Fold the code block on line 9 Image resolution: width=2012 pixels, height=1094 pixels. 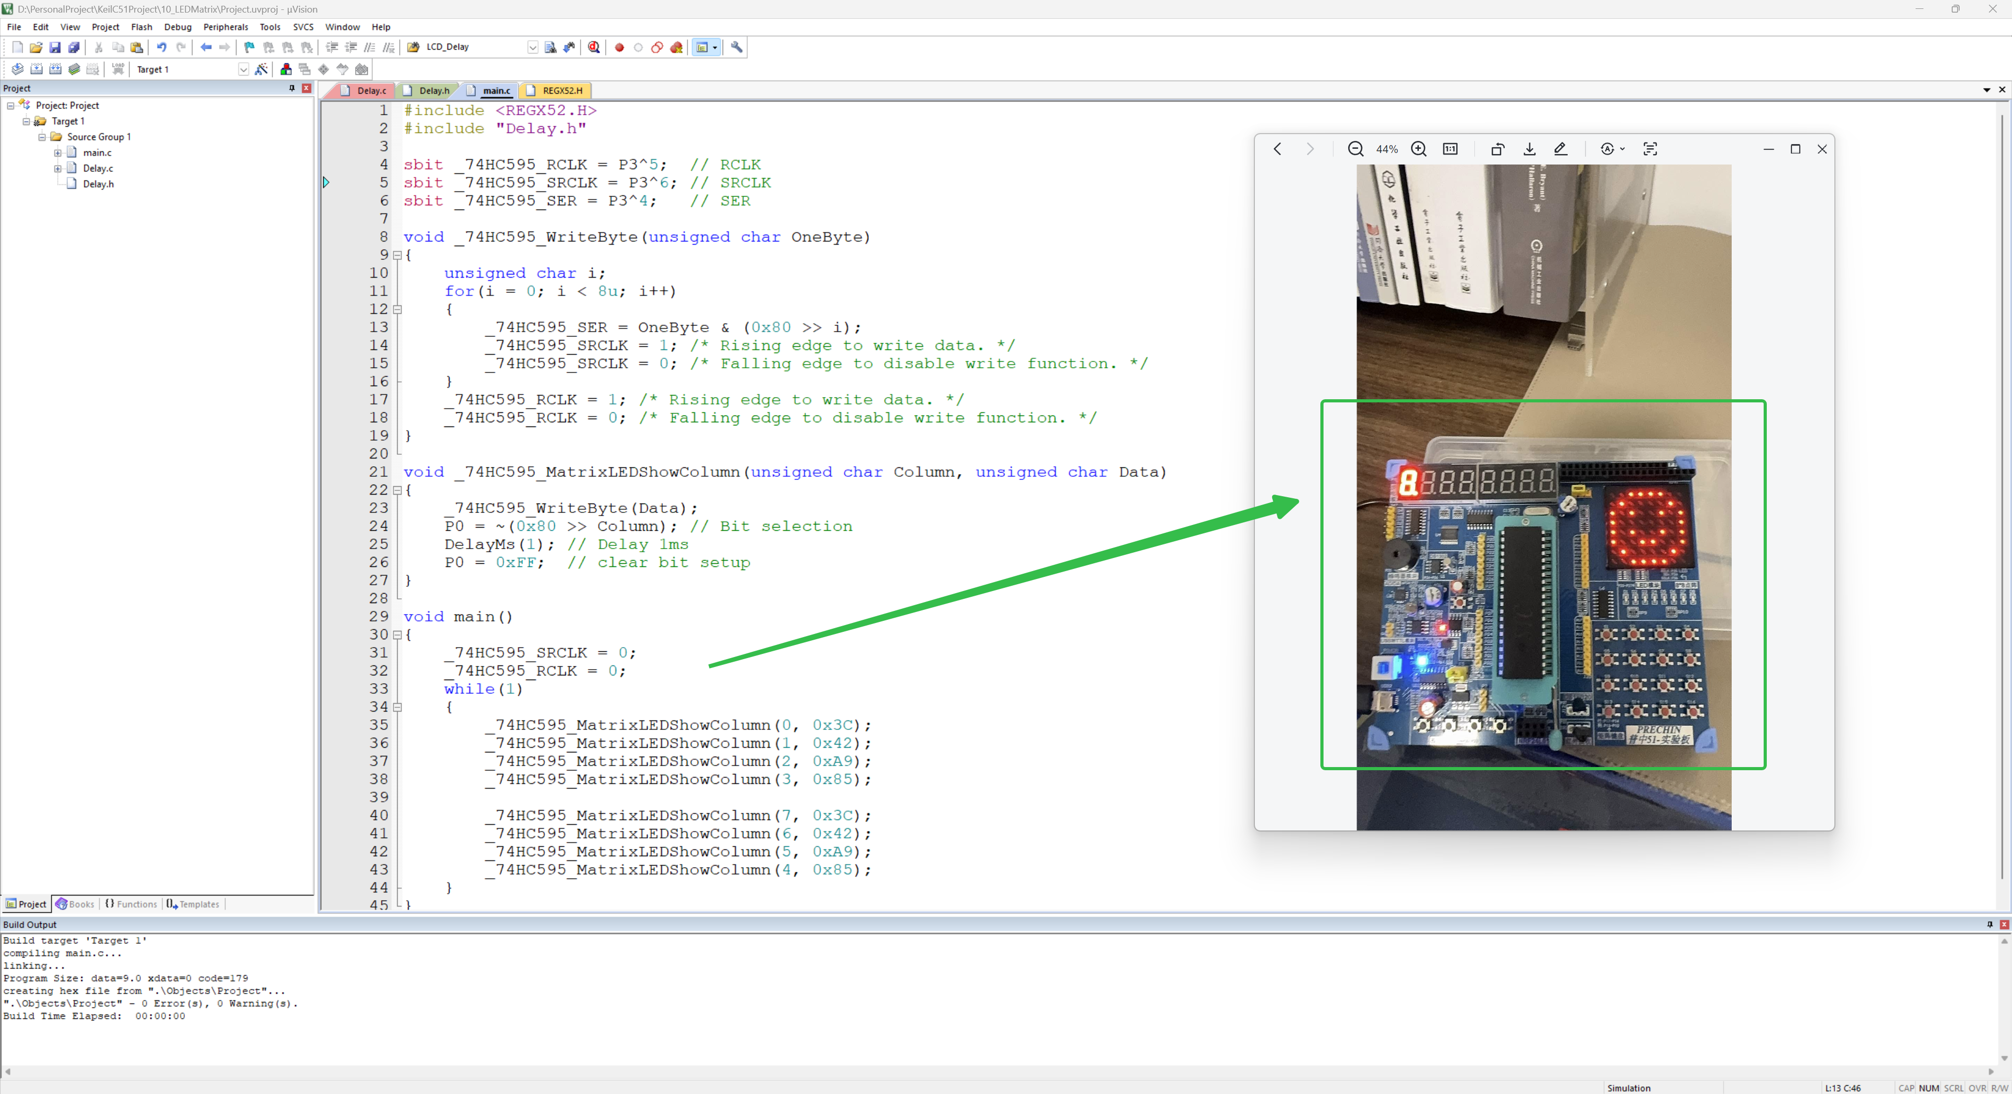coord(398,255)
